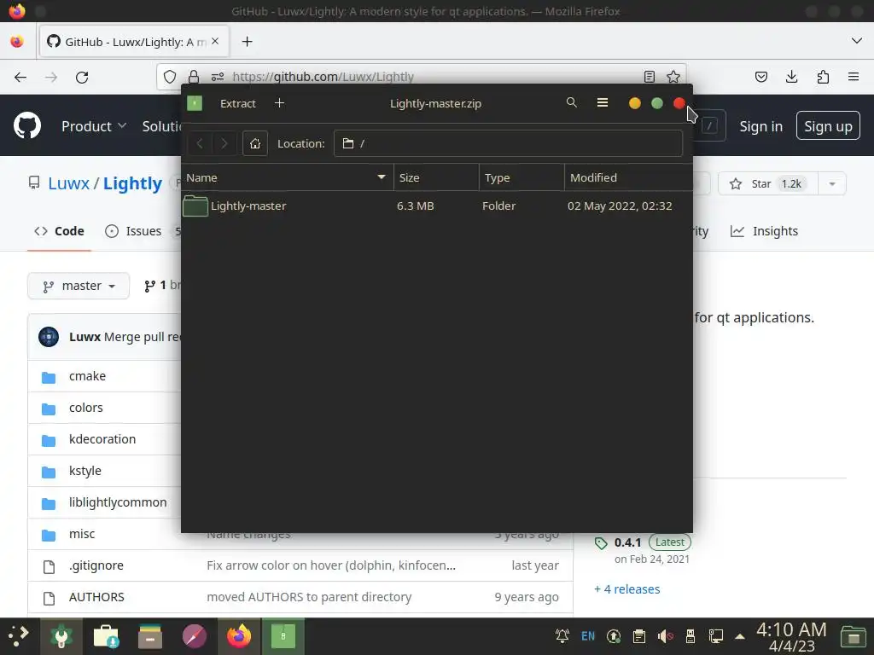Open the colors folder
The height and width of the screenshot is (655, 874).
click(x=86, y=408)
